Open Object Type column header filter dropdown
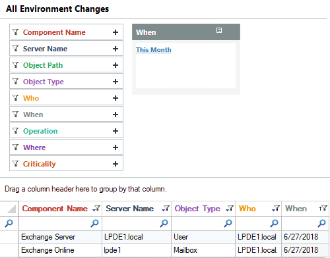This screenshot has width=330, height=258. (230, 208)
